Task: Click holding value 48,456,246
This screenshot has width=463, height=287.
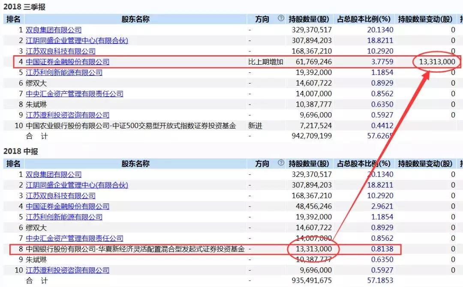Action: point(313,206)
